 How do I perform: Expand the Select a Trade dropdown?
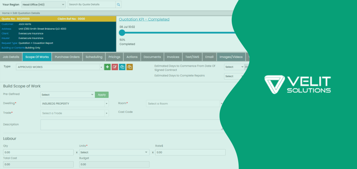pyautogui.click(x=74, y=113)
